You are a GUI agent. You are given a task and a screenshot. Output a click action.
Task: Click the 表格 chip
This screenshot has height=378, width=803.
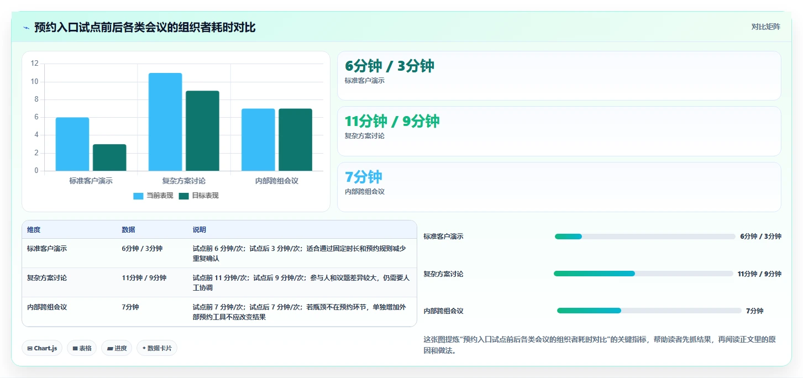point(82,348)
